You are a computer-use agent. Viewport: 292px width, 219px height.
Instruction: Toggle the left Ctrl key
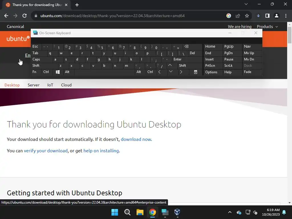click(47, 72)
